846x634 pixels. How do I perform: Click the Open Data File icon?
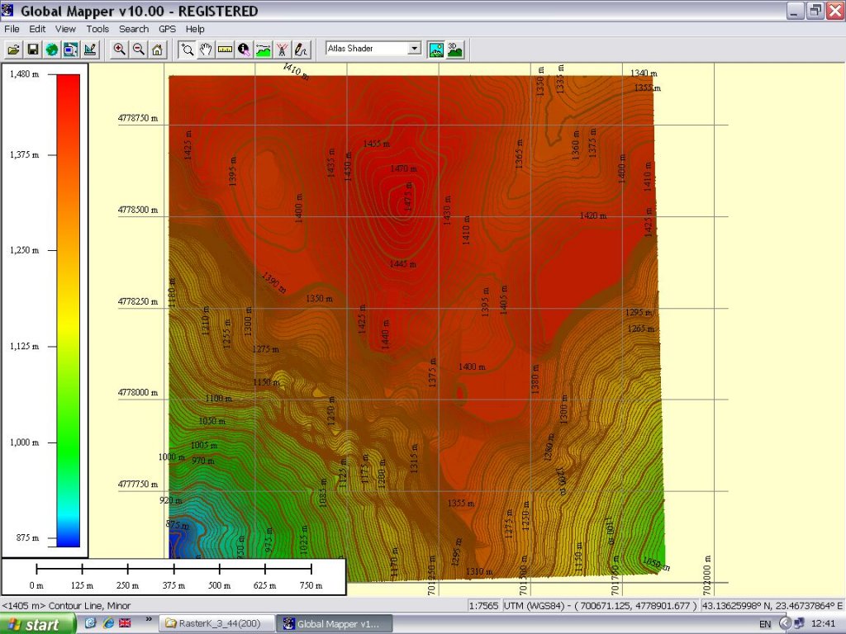pos(14,49)
